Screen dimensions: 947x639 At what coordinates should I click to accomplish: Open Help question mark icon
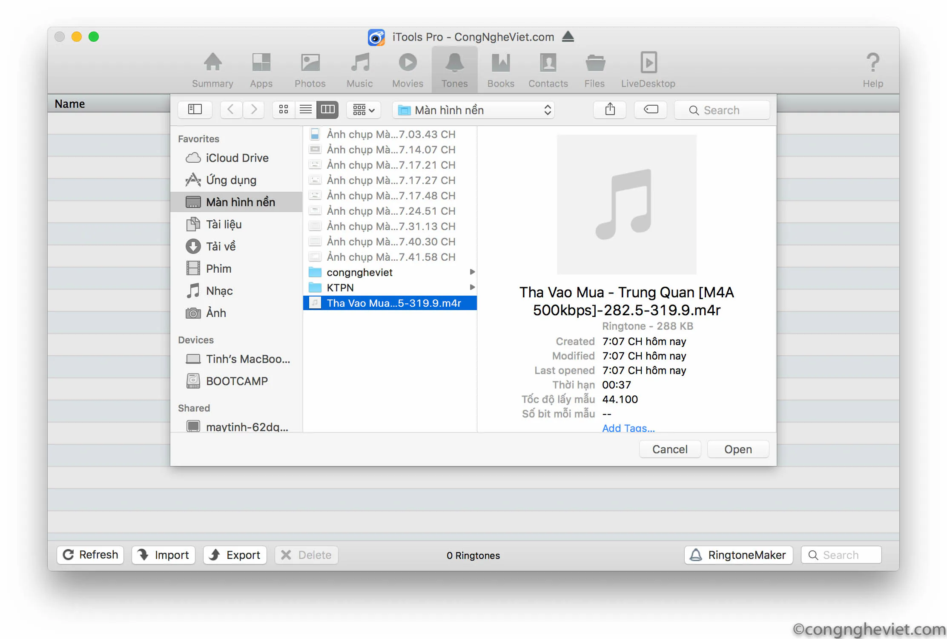[873, 63]
